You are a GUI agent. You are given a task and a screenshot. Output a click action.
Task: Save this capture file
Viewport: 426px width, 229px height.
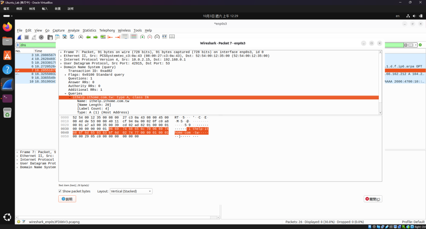click(x=57, y=37)
